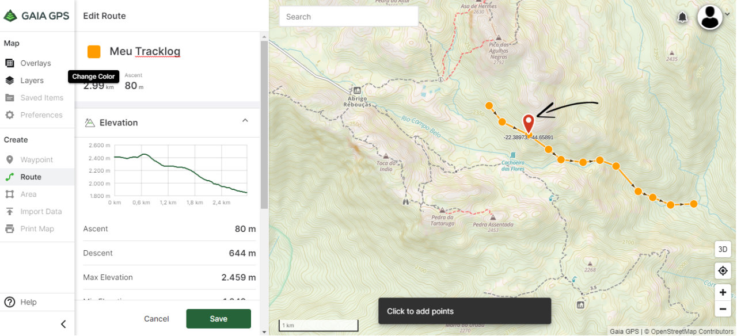Click the red marker pin on route
737x336 pixels.
(x=529, y=124)
